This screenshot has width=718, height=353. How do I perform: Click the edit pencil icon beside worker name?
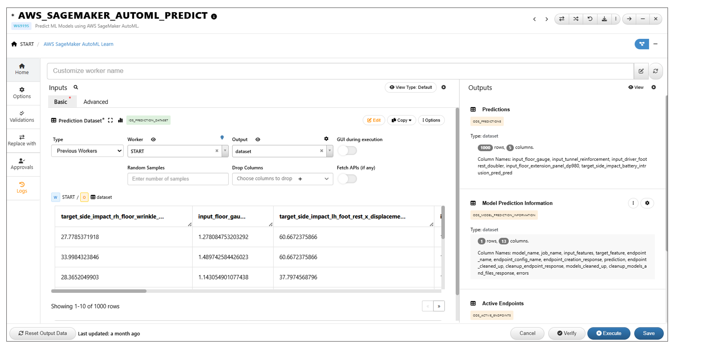click(x=641, y=71)
